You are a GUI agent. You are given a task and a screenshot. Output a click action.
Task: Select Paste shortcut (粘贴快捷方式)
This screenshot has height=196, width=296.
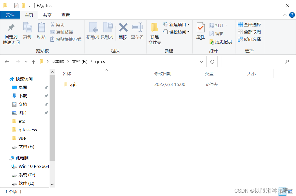[66, 39]
